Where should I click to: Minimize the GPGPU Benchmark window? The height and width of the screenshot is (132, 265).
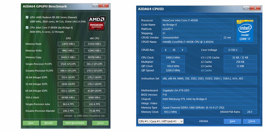(x=95, y=6)
